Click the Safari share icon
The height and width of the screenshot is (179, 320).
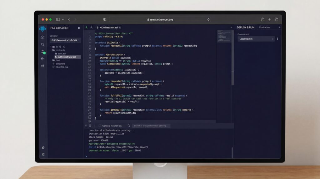(x=262, y=19)
